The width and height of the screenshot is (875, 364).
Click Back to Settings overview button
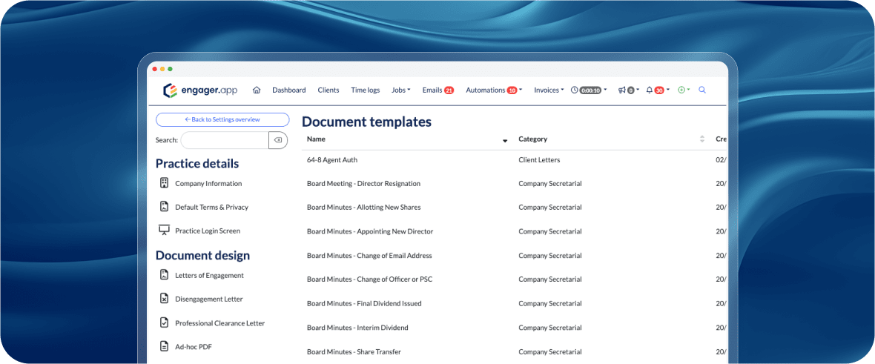[x=222, y=119]
